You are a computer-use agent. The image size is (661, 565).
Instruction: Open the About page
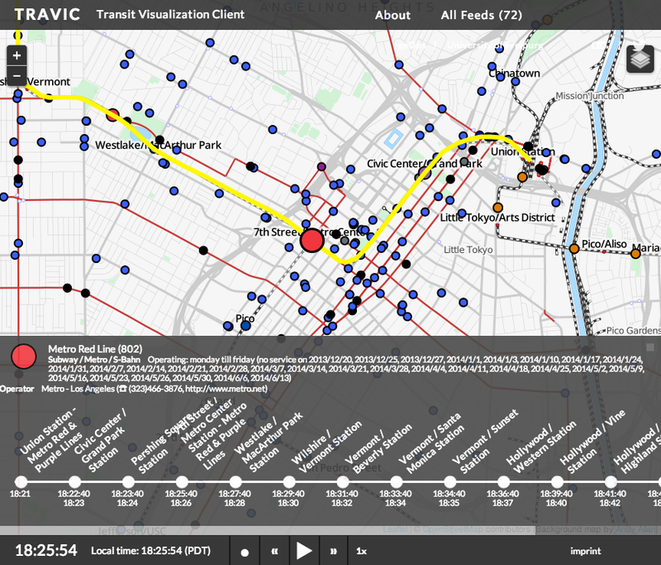393,15
